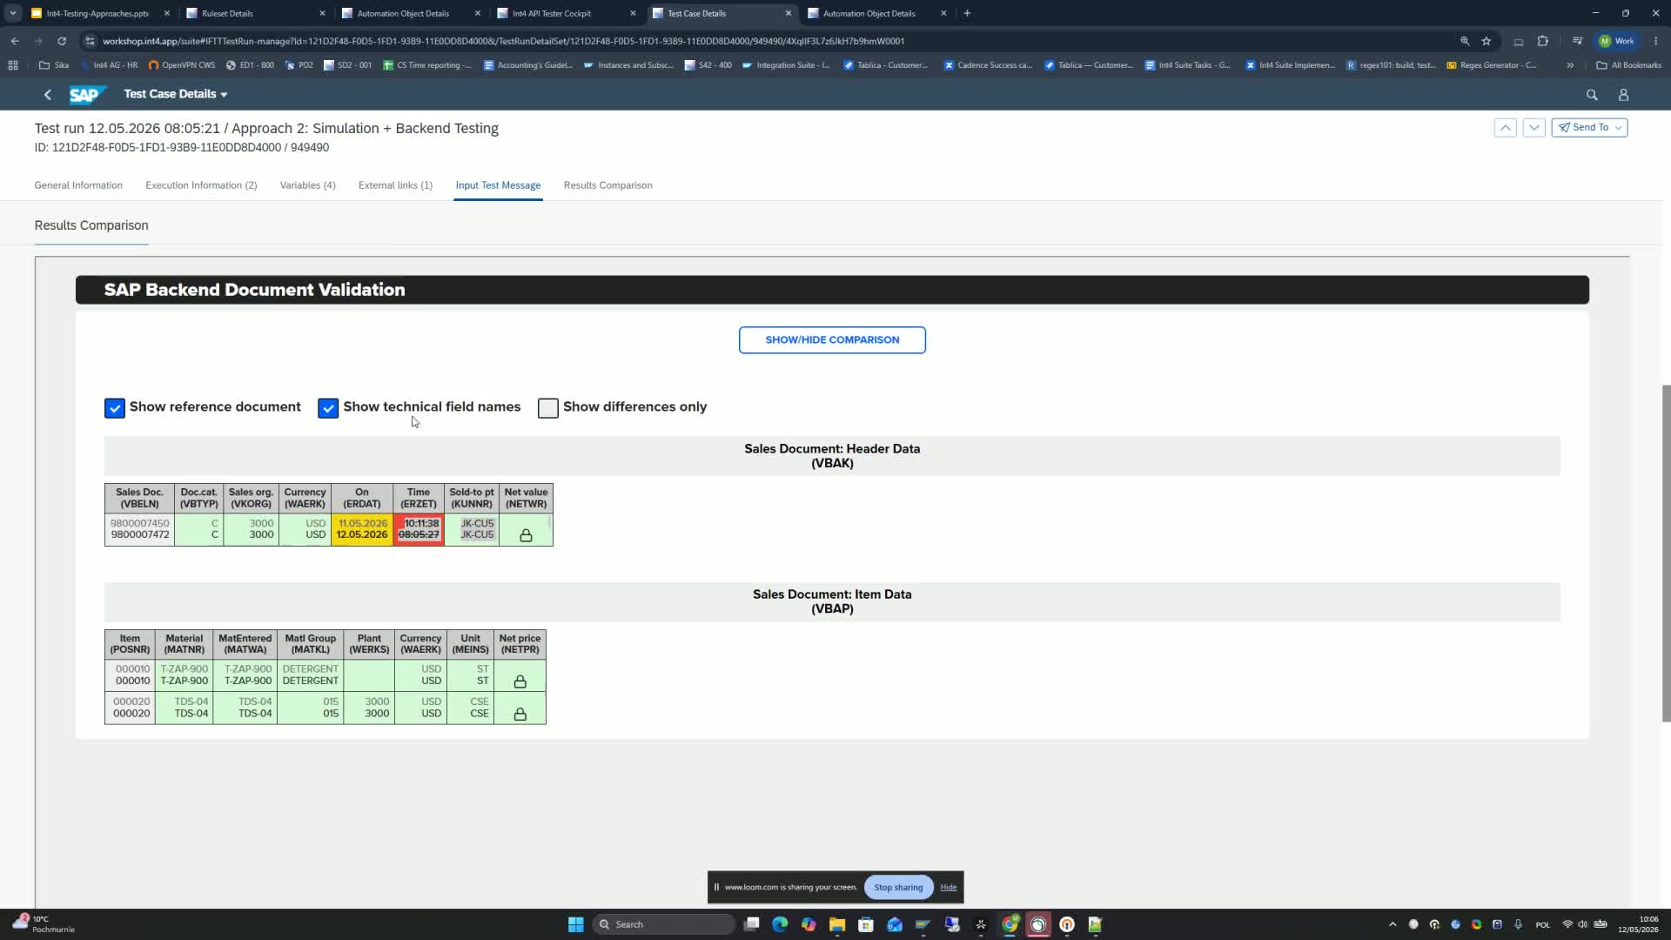Open new browser tab with plus

tap(967, 13)
